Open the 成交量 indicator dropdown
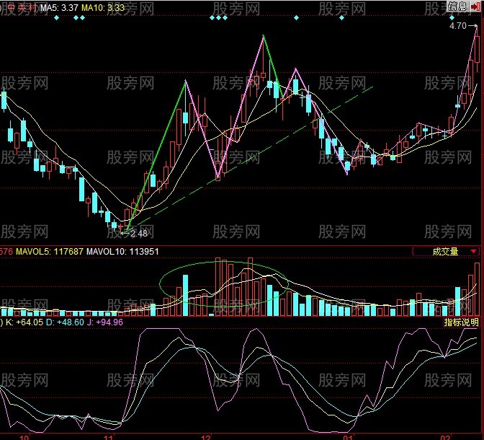 coord(446,252)
